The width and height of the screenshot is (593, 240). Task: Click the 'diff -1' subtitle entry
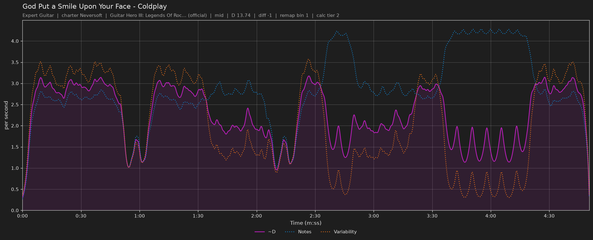pos(265,16)
